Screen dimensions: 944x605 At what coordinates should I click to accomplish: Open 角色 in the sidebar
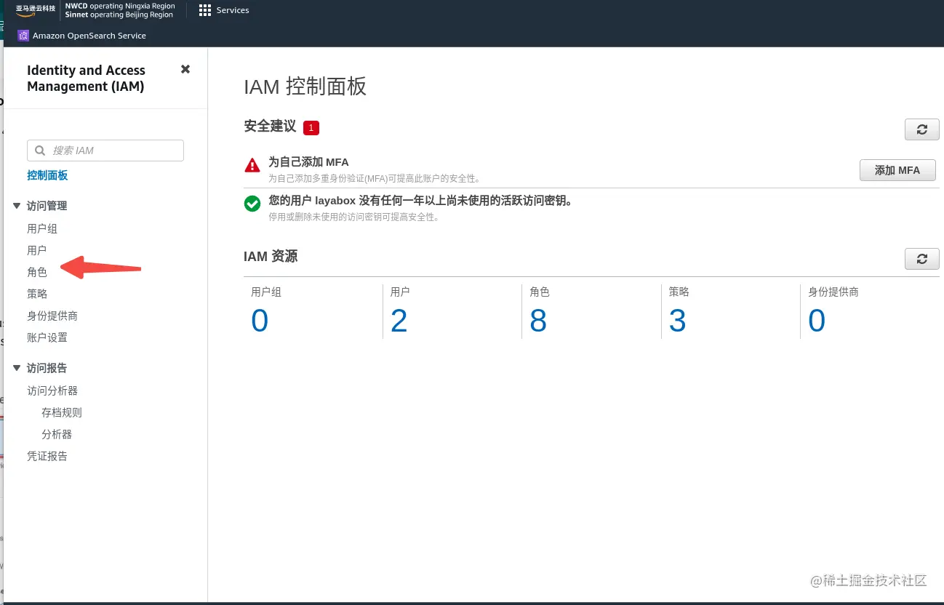[x=37, y=272]
